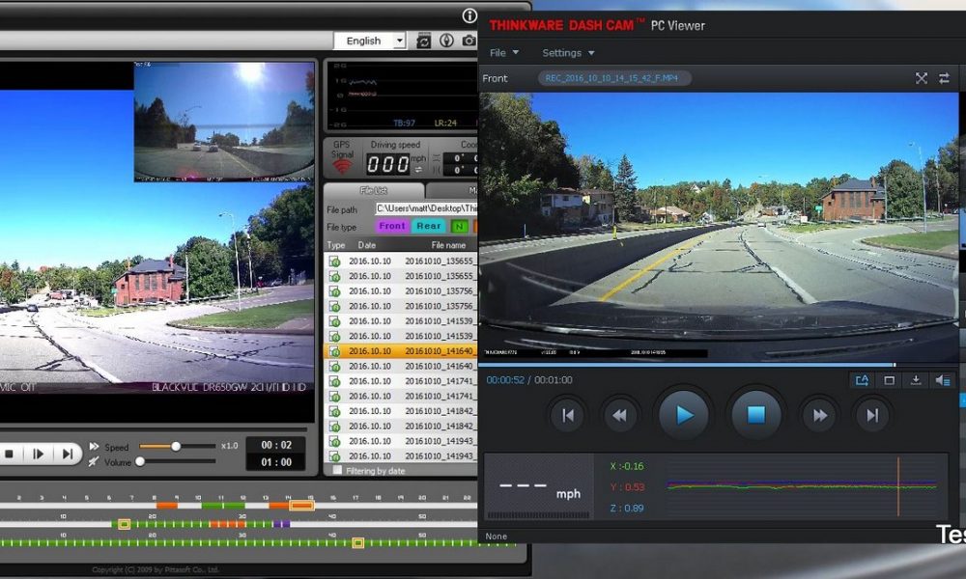Fast-forward the Thinkware video
Viewport: 966px width, 579px height.
(x=820, y=415)
